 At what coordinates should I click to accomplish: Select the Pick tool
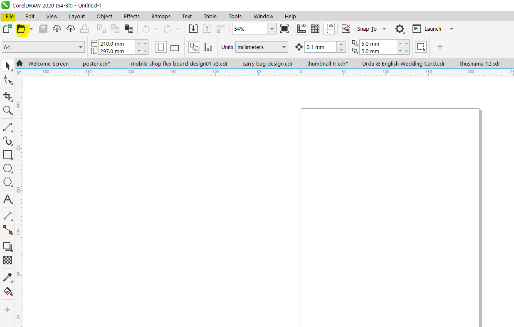click(7, 66)
